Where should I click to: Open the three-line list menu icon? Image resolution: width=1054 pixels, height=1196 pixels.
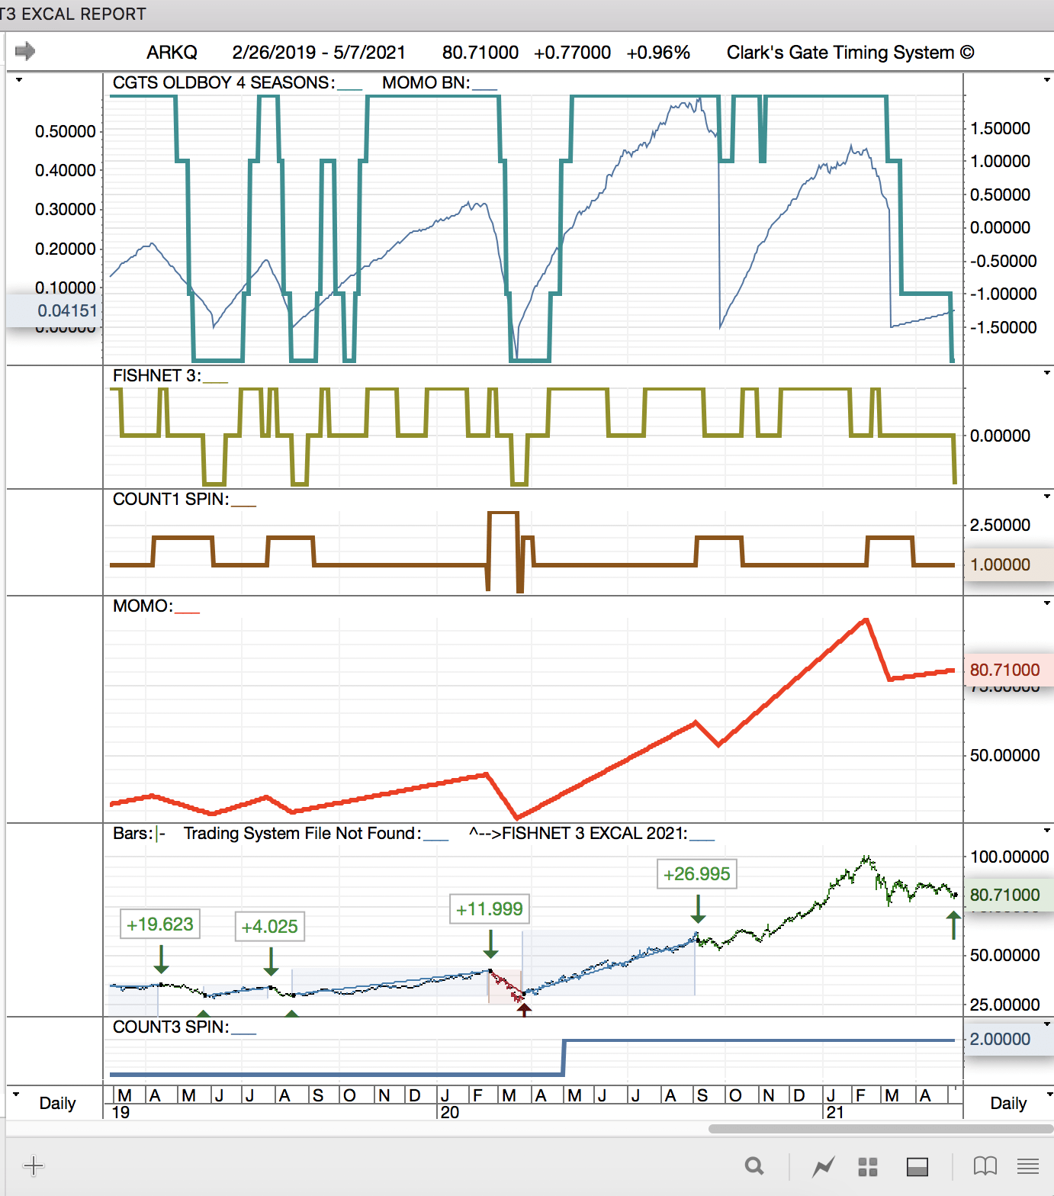[x=1028, y=1165]
